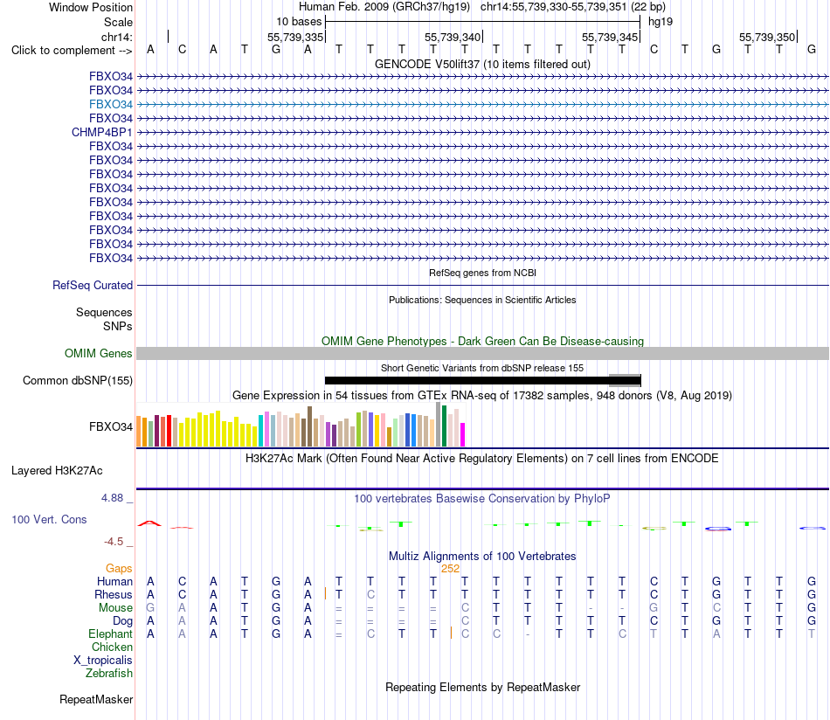The image size is (830, 720).
Task: Click 'RefSeq genes from NCBI' track title
Action: pyautogui.click(x=482, y=273)
